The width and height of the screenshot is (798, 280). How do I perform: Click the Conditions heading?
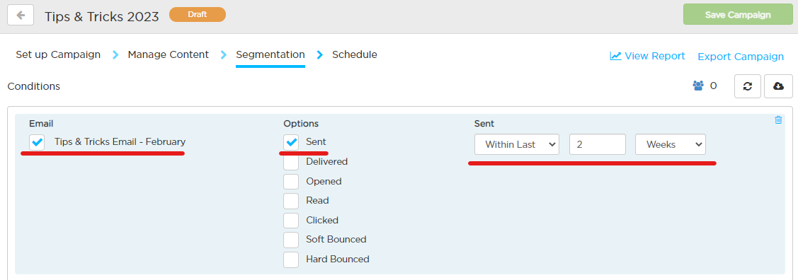(x=33, y=86)
